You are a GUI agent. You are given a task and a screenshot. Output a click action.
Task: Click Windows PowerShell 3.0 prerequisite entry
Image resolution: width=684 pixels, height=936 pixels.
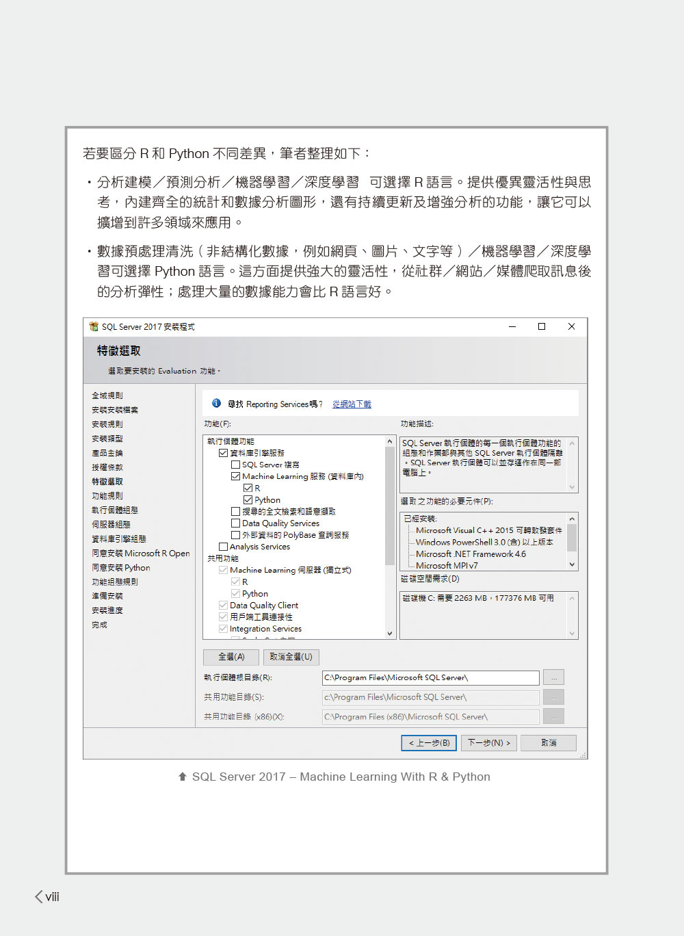point(484,543)
